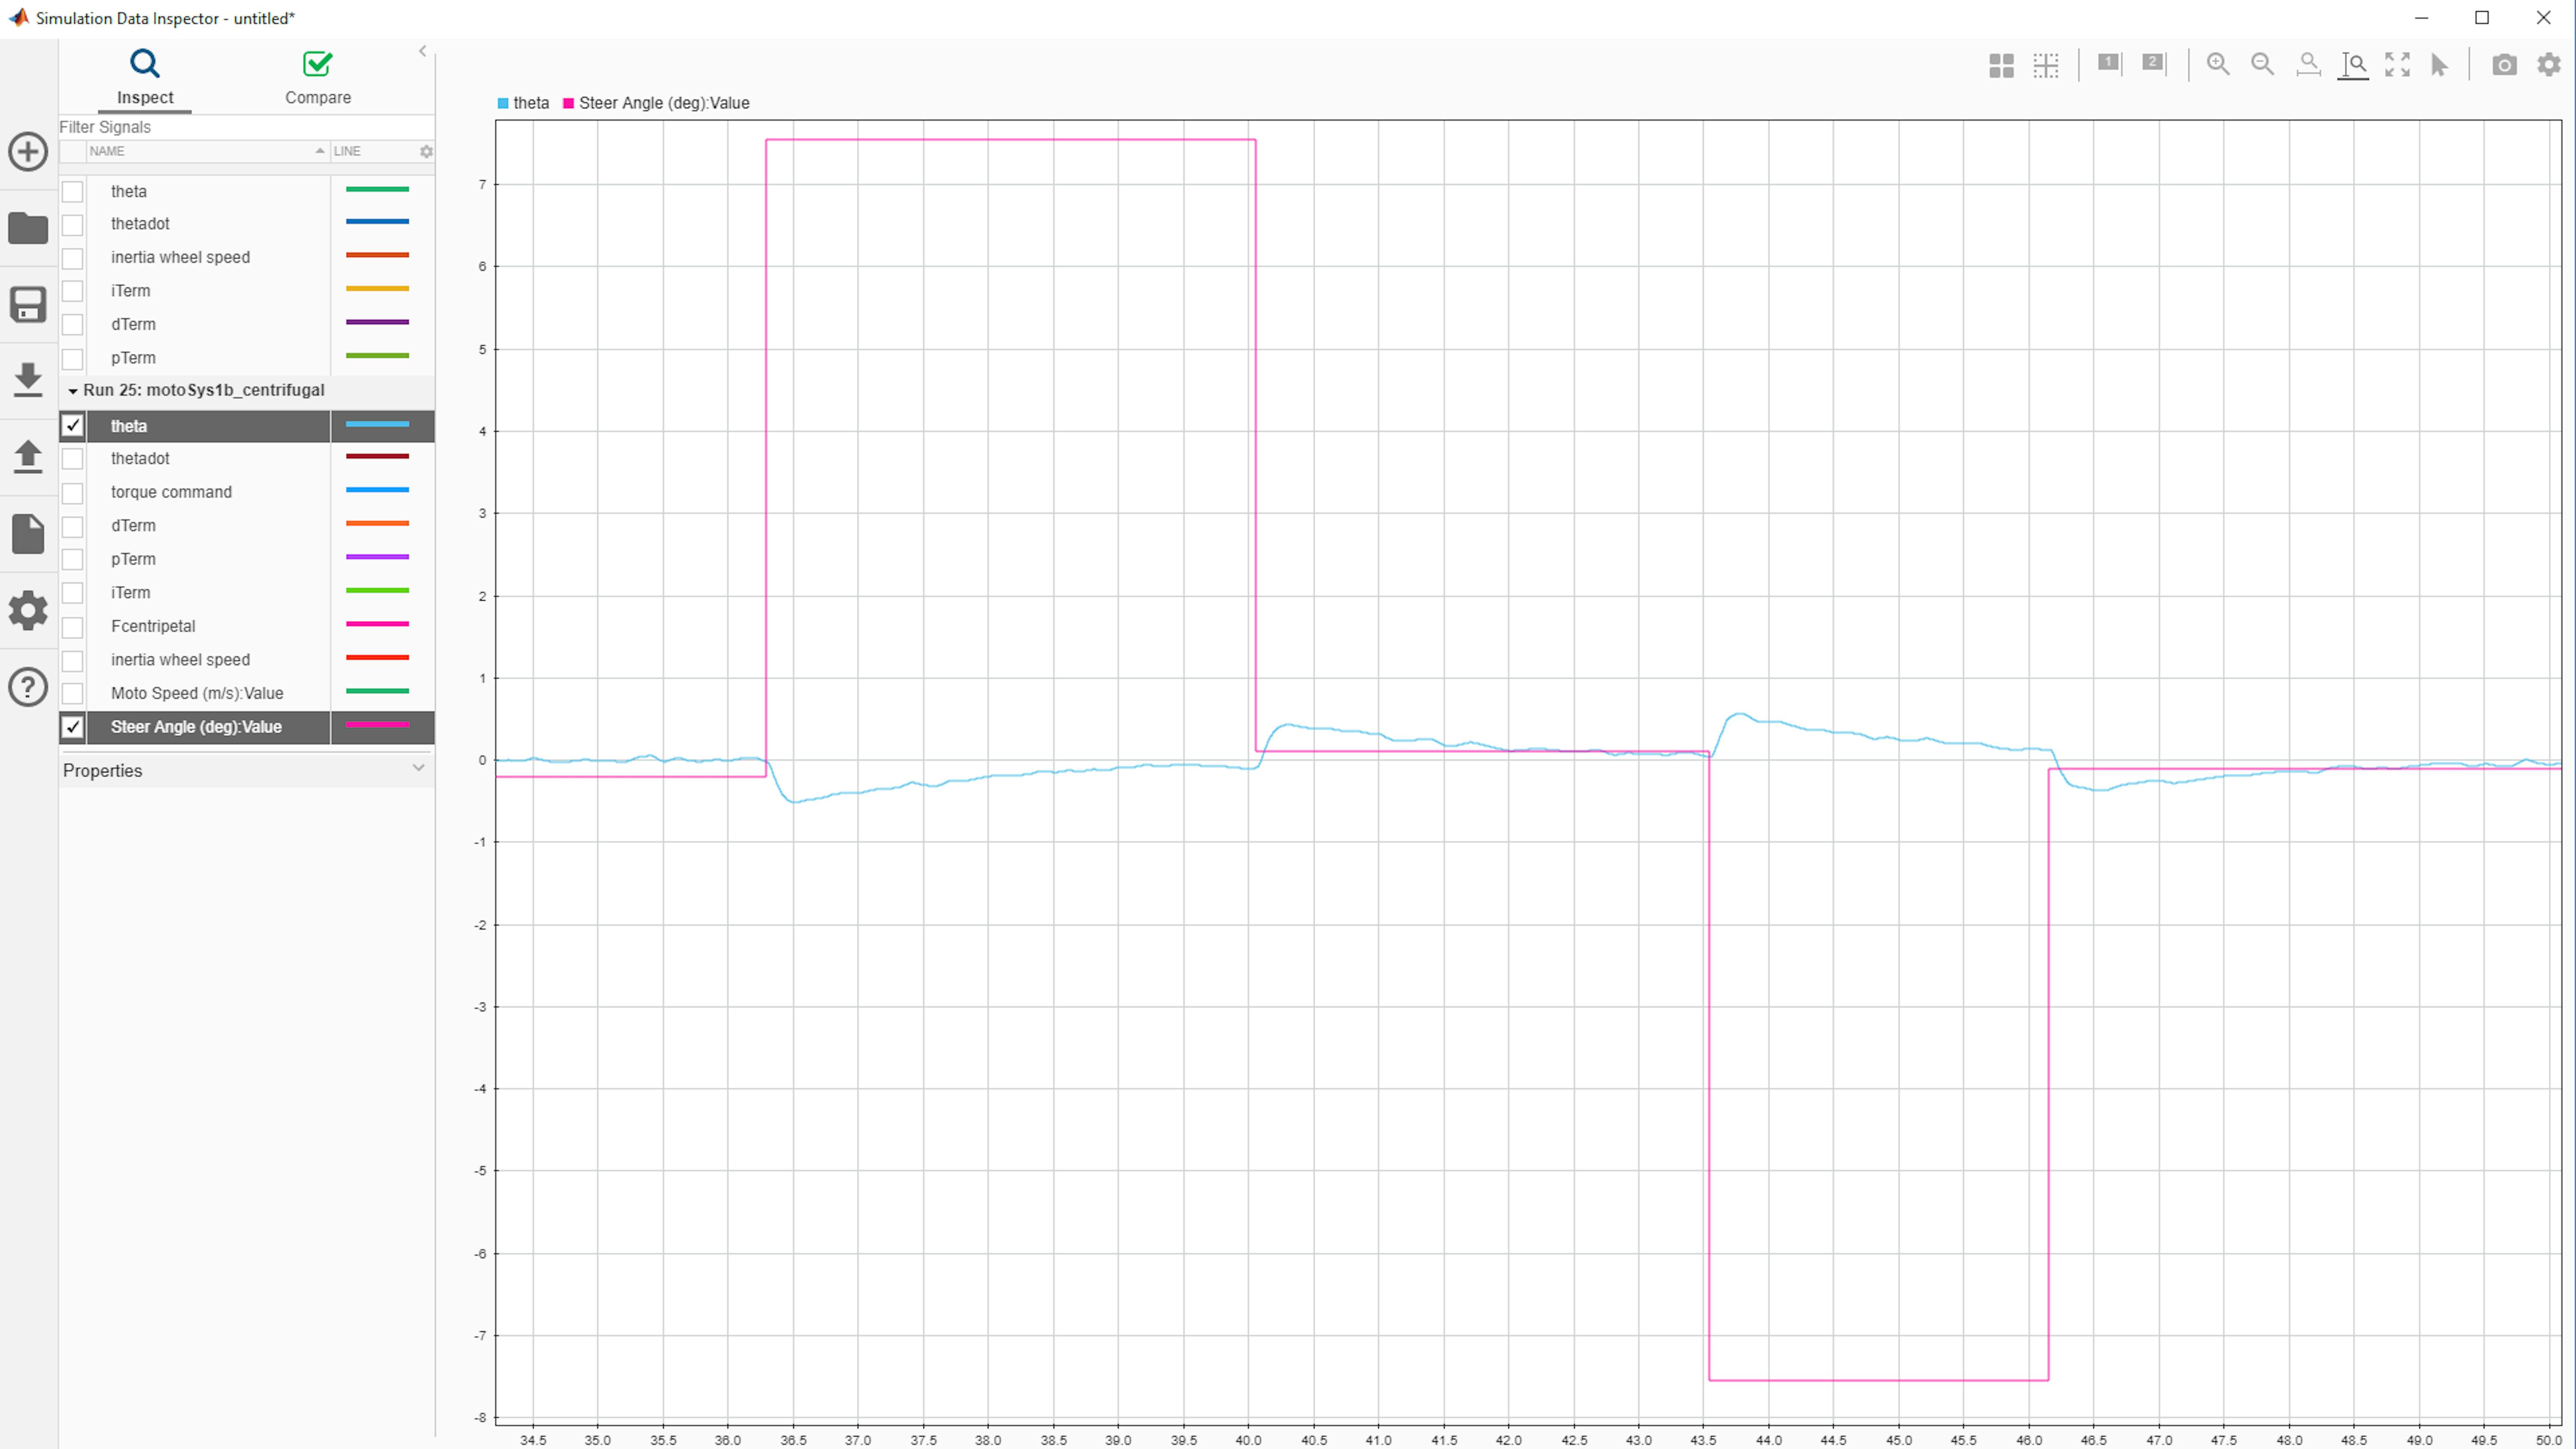This screenshot has height=1449, width=2576.
Task: Open session folder icon in sidebar
Action: click(28, 228)
